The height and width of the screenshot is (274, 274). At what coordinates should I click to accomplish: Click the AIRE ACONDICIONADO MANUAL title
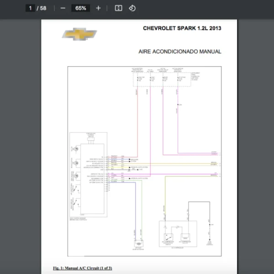pos(179,52)
